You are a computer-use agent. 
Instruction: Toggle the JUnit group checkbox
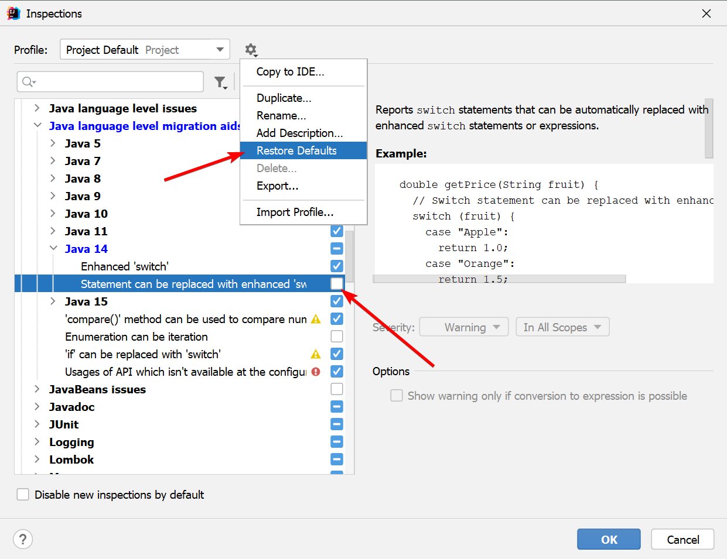click(337, 424)
